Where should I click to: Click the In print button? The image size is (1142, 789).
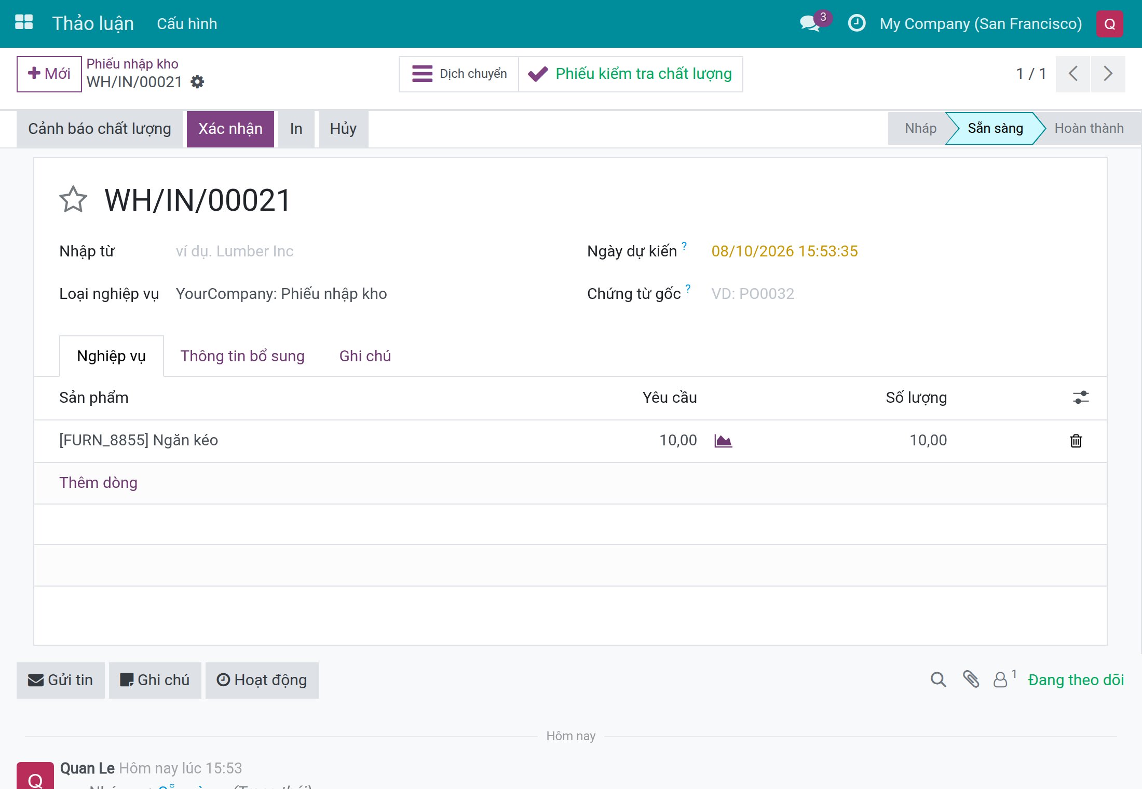click(296, 129)
